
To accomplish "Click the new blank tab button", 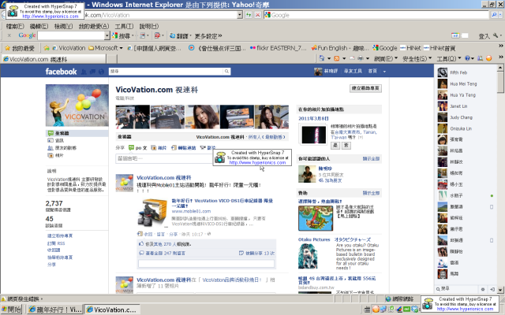I will point(111,59).
